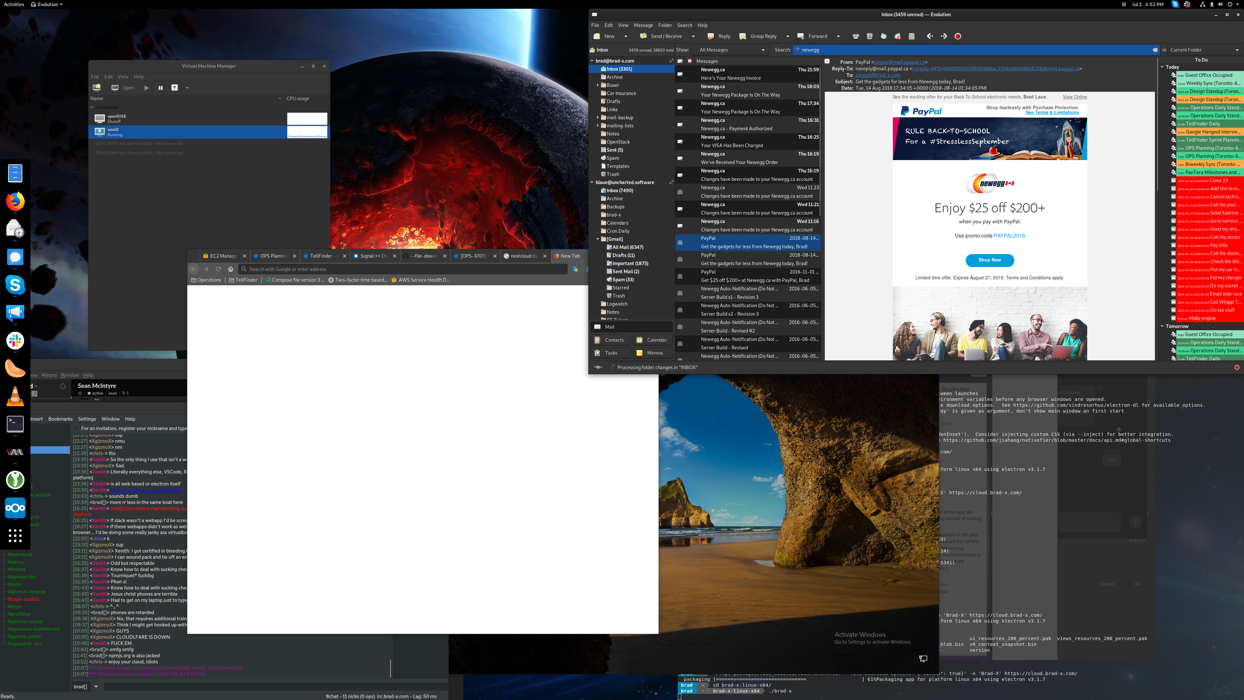Image resolution: width=1244 pixels, height=700 pixels.
Task: Open the Show 'All Messages' filter dropdown
Action: click(730, 50)
